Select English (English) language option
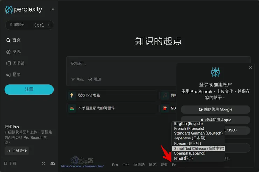The image size is (259, 172). pos(198,124)
